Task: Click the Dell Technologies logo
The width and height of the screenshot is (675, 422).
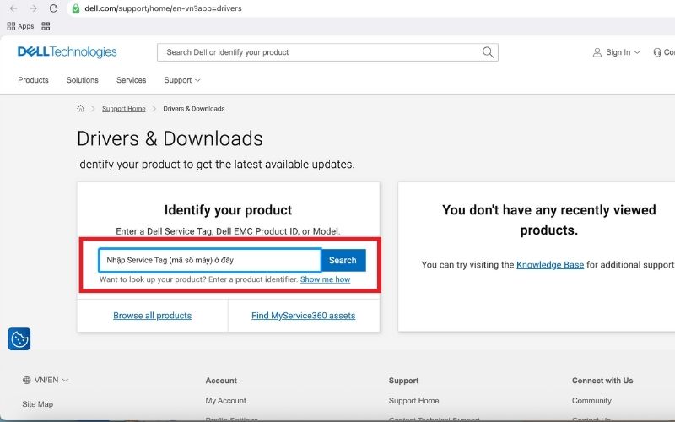Action: click(x=67, y=51)
